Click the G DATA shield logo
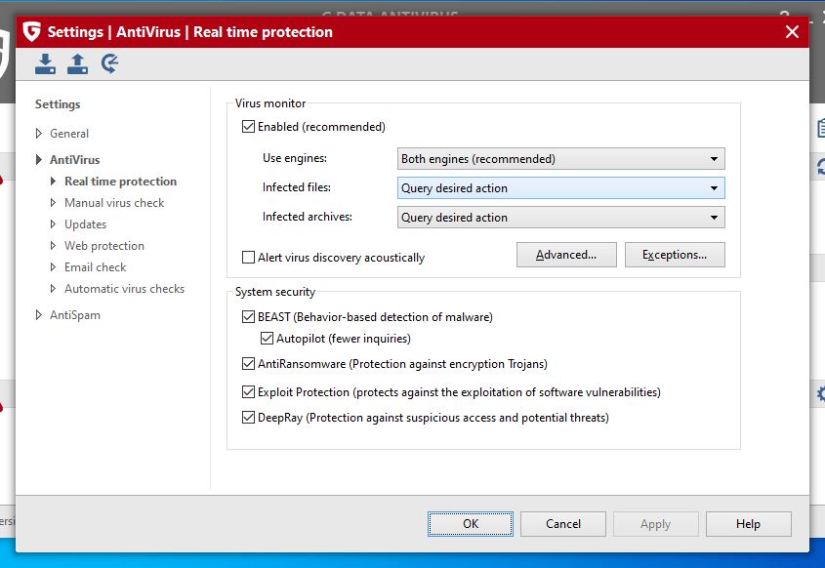 click(31, 31)
